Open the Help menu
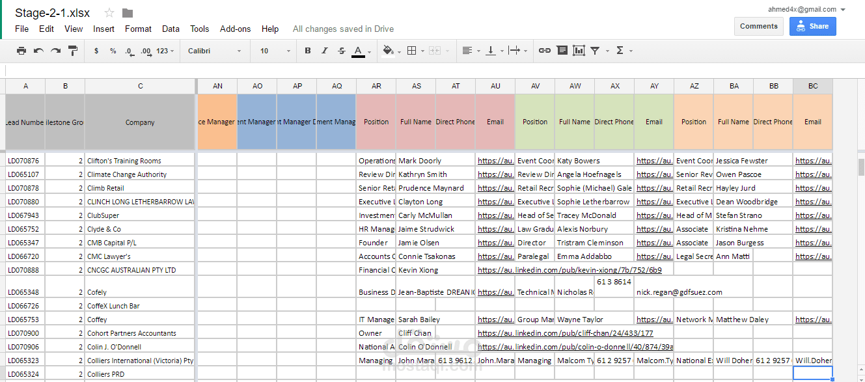The width and height of the screenshot is (865, 382). [270, 29]
